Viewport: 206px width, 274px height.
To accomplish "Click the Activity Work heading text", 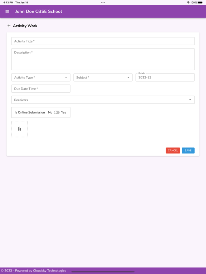I will [25, 26].
